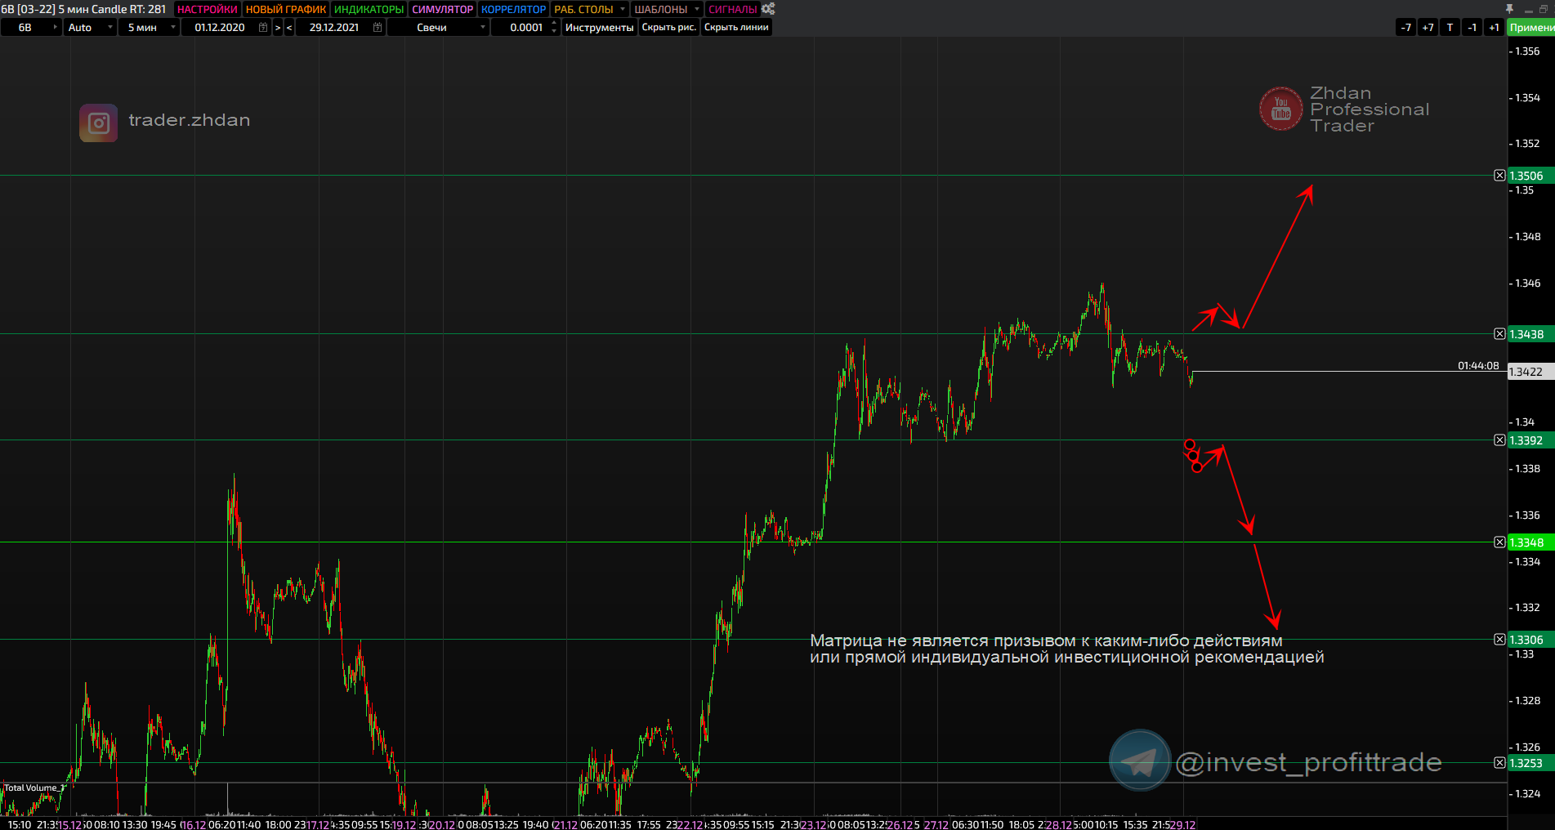The width and height of the screenshot is (1555, 830).
Task: Expand the РАБ. СТОЛЫ dropdown arrow
Action: [x=623, y=9]
